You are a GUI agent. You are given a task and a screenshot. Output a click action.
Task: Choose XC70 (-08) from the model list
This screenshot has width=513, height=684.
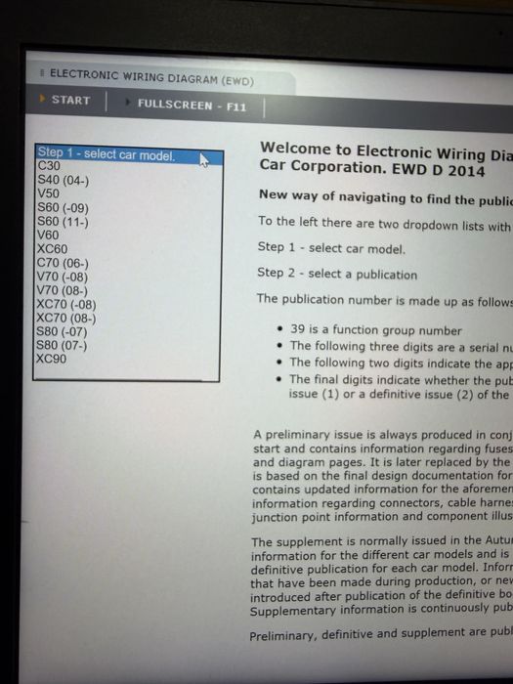point(127,304)
